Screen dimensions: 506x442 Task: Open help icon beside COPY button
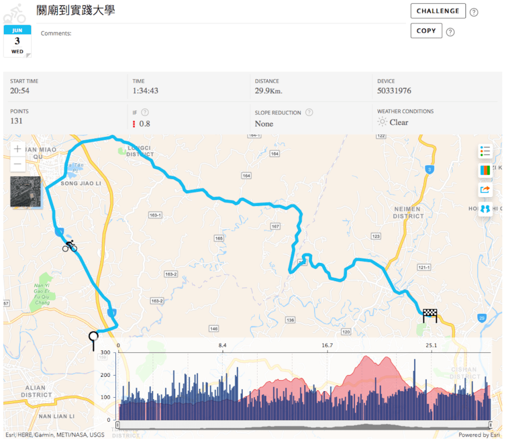[x=450, y=32]
